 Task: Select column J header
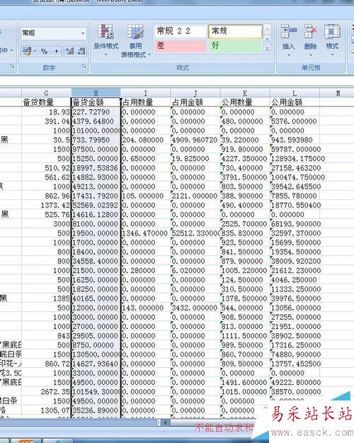[195, 93]
